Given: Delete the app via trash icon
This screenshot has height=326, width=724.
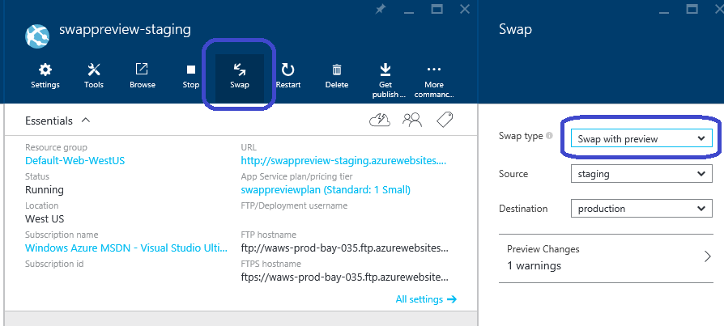Looking at the screenshot, I should pyautogui.click(x=337, y=76).
